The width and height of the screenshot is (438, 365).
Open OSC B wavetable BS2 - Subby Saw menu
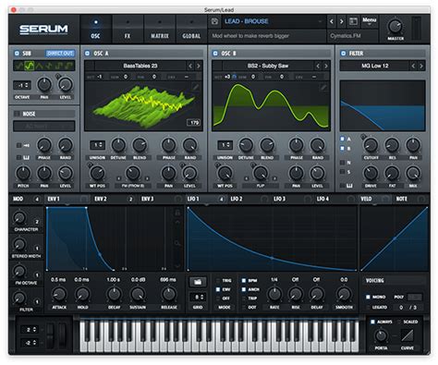point(268,66)
